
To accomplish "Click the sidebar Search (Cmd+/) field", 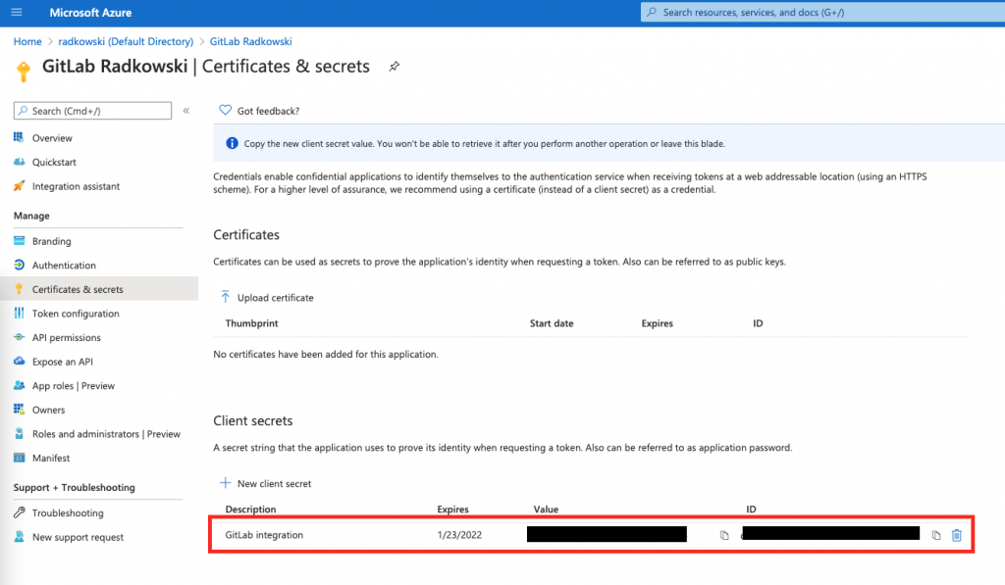I will 92,111.
